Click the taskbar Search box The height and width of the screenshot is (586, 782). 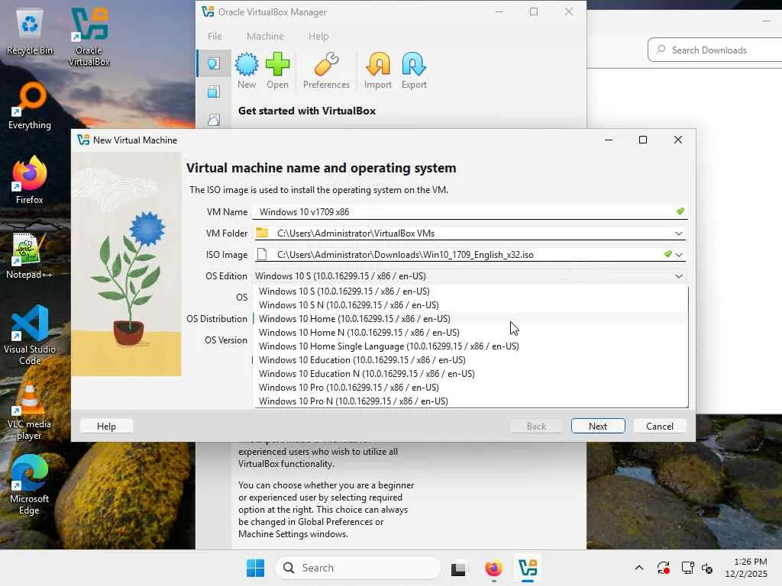[358, 568]
